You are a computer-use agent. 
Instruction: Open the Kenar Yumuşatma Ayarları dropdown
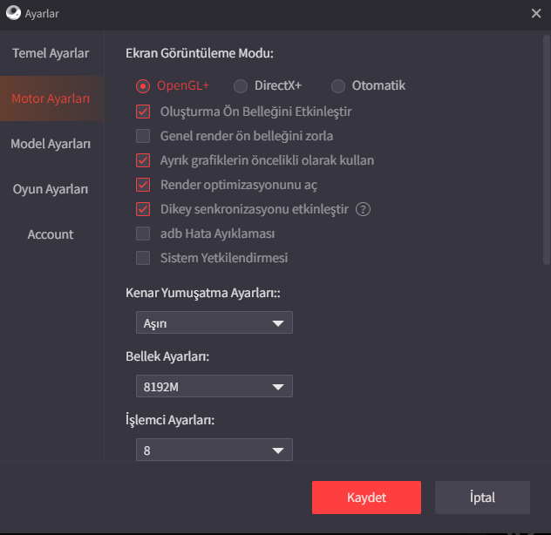pyautogui.click(x=214, y=323)
